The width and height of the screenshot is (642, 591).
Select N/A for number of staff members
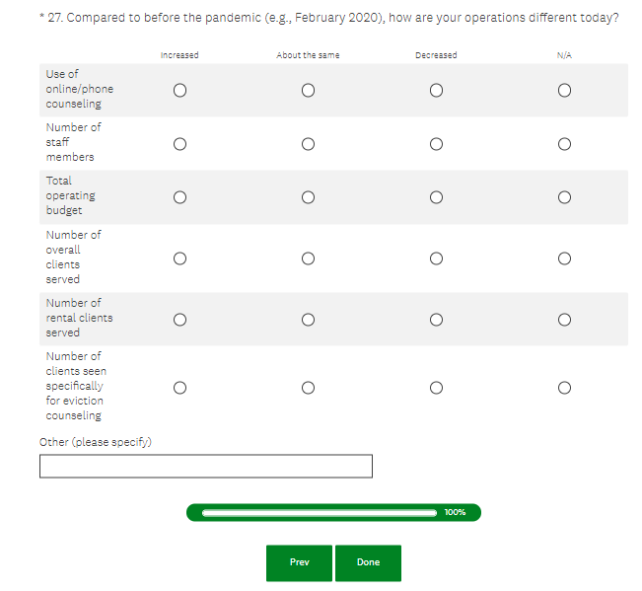564,143
